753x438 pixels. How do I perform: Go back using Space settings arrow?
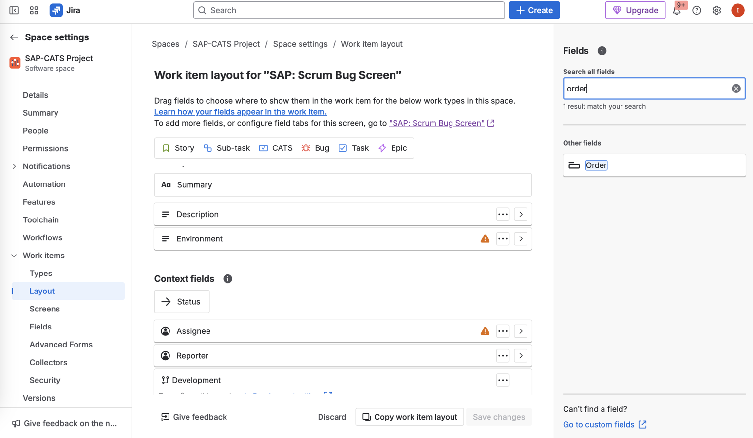pyautogui.click(x=14, y=37)
